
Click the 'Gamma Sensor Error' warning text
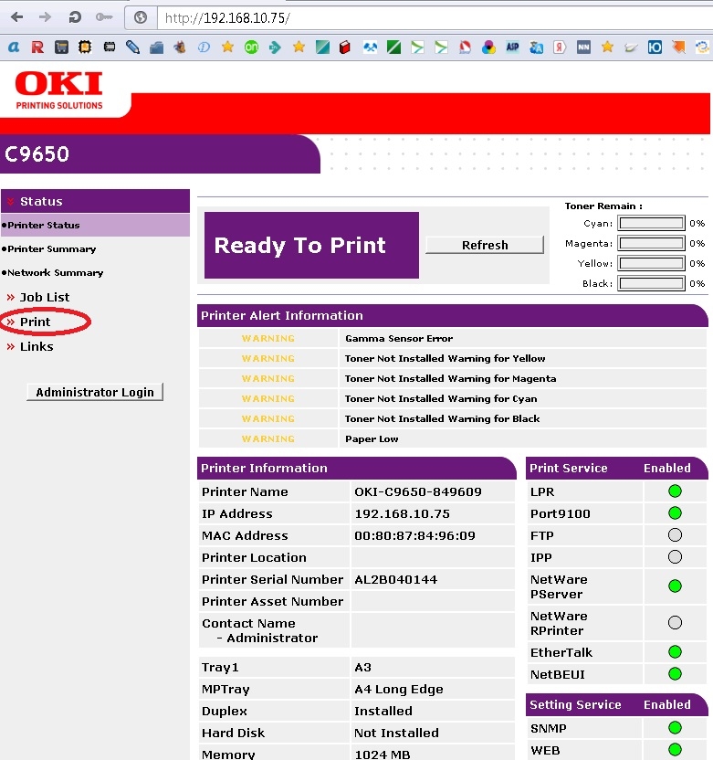(x=399, y=338)
